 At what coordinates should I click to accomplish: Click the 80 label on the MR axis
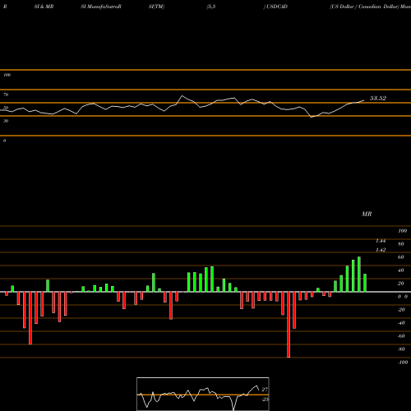pyautogui.click(x=401, y=244)
